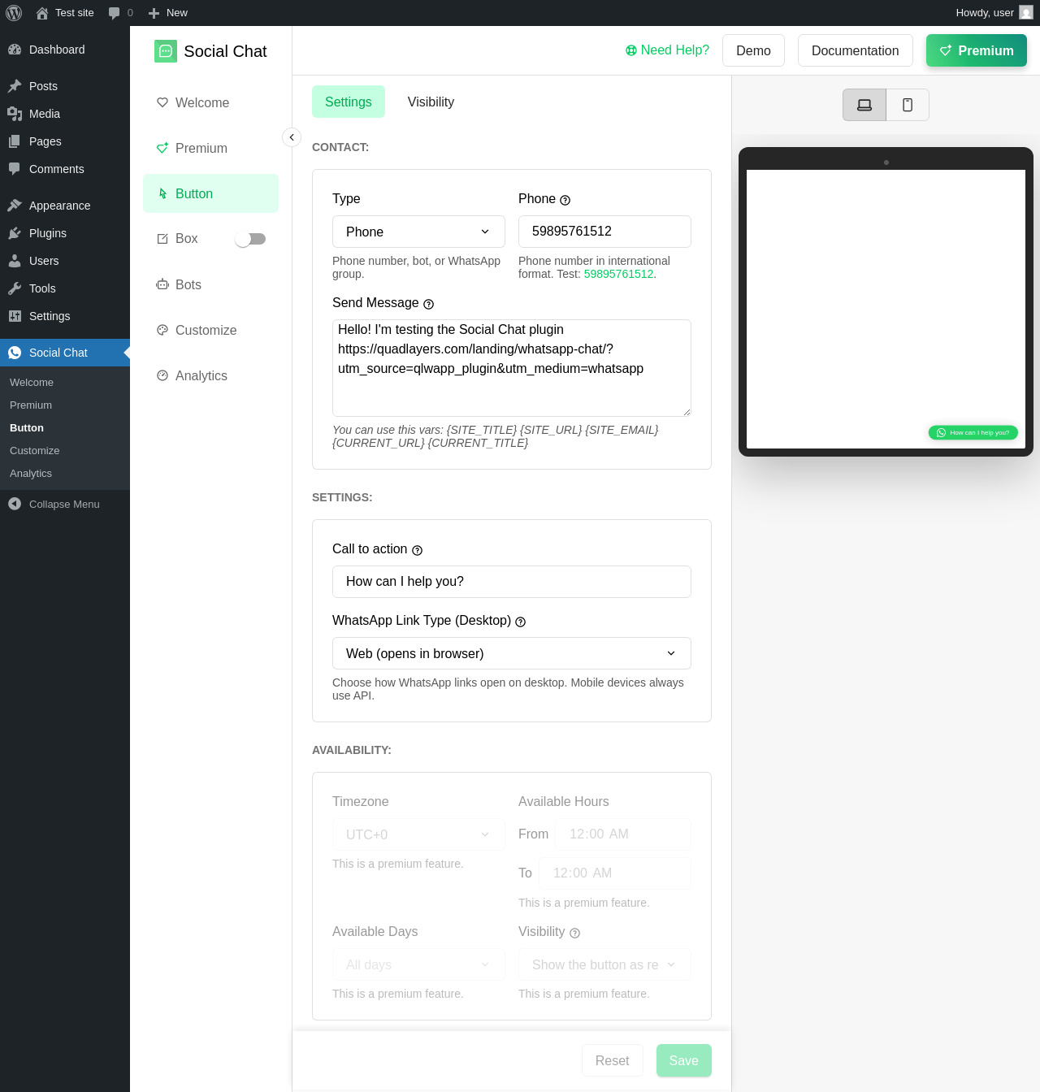Open the Available Days dropdown
Screen dimensions: 1040x1092
(x=418, y=964)
